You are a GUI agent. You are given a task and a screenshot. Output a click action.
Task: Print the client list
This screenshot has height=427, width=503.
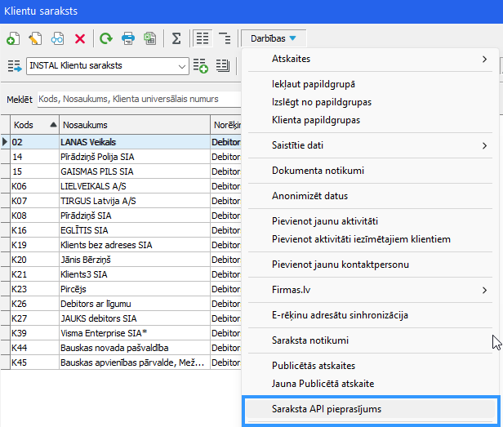pos(128,38)
